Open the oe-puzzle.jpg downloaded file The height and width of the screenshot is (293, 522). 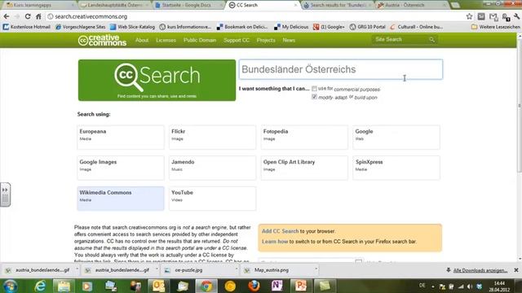point(188,270)
